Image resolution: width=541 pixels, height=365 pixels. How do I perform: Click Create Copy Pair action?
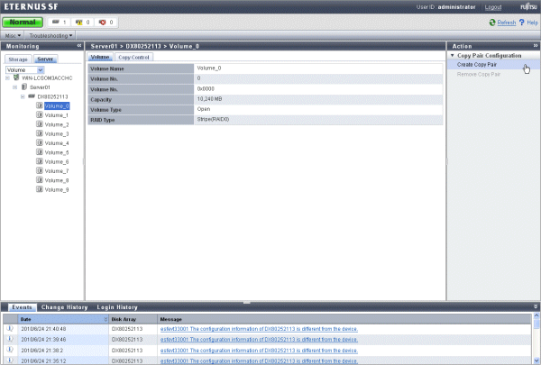(x=477, y=65)
